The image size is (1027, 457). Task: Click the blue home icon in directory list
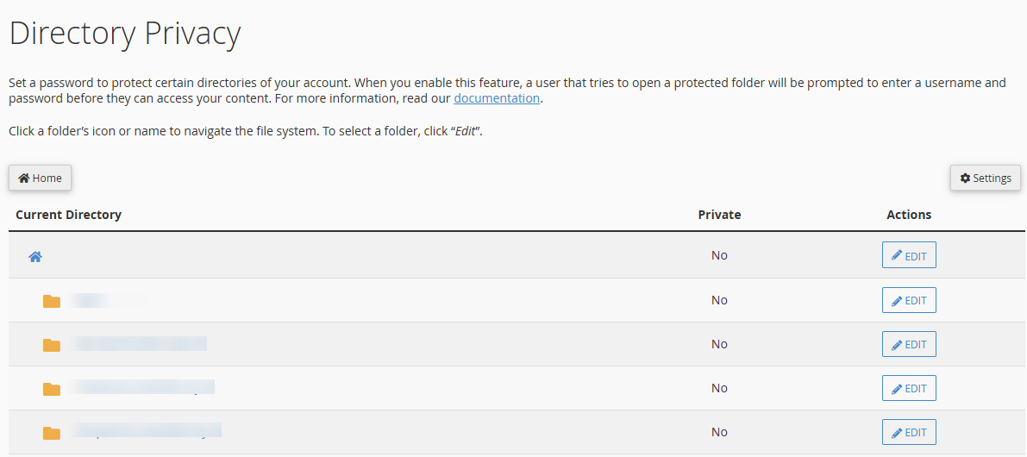[35, 257]
